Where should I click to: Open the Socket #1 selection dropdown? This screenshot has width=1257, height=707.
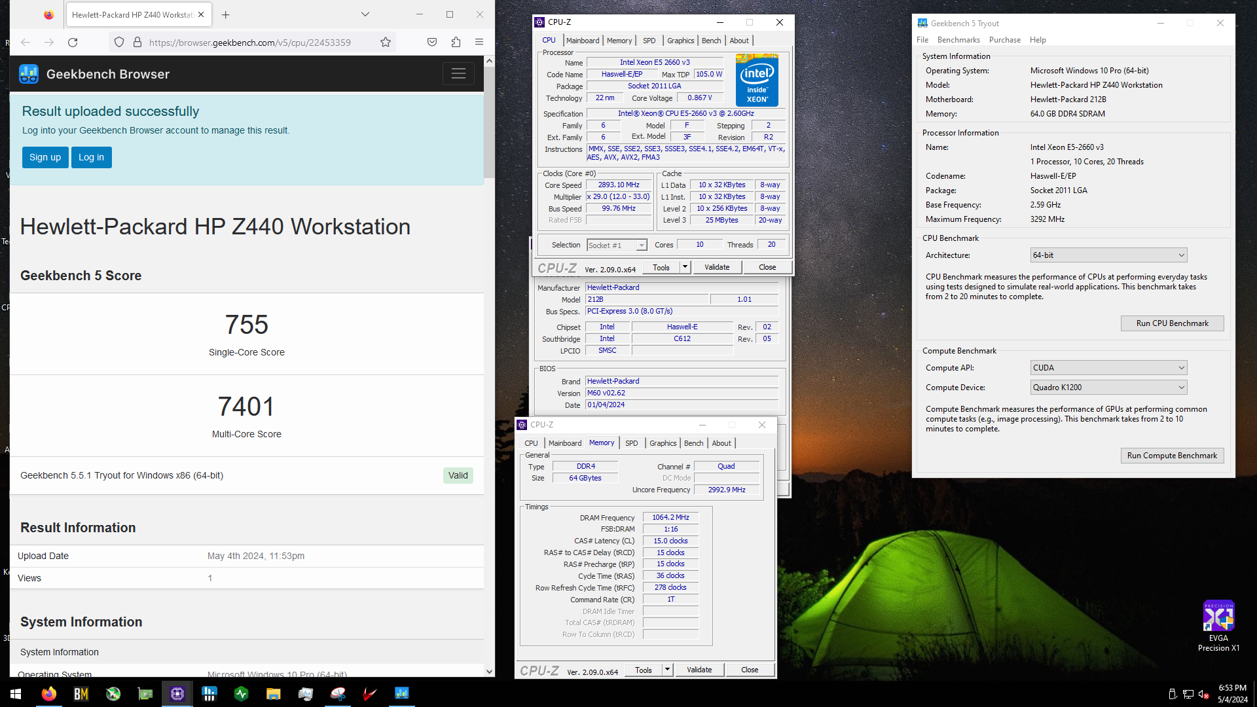pyautogui.click(x=617, y=245)
